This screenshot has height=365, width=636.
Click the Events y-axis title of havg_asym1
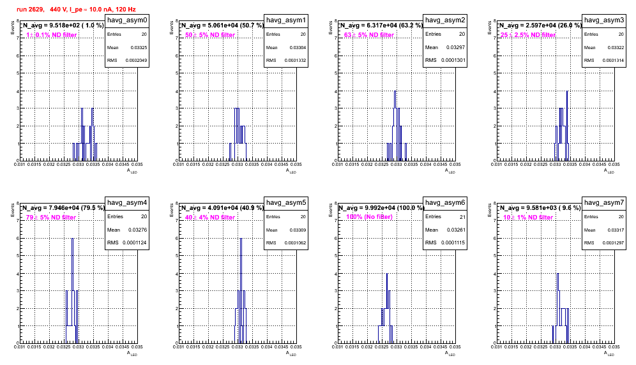(x=171, y=27)
